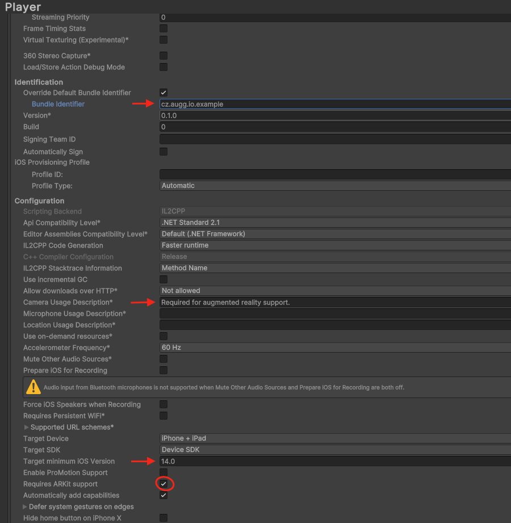Open Allow downloads over HTTP dropdown

tap(335, 291)
